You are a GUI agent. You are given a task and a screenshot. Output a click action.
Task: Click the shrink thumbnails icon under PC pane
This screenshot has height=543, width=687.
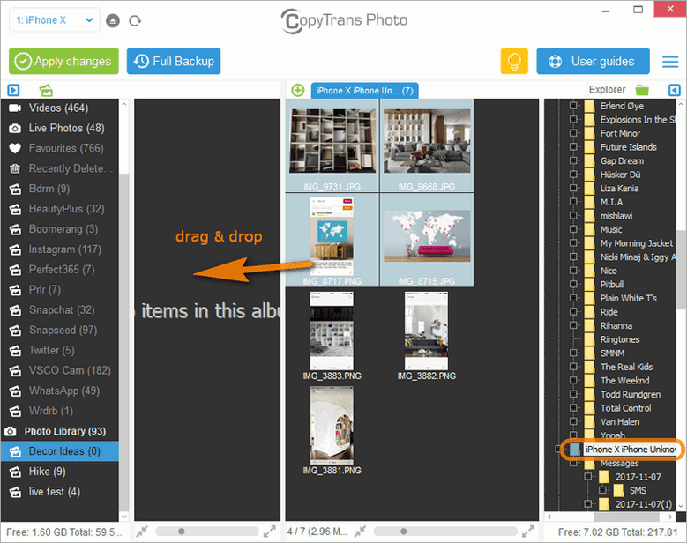click(360, 532)
